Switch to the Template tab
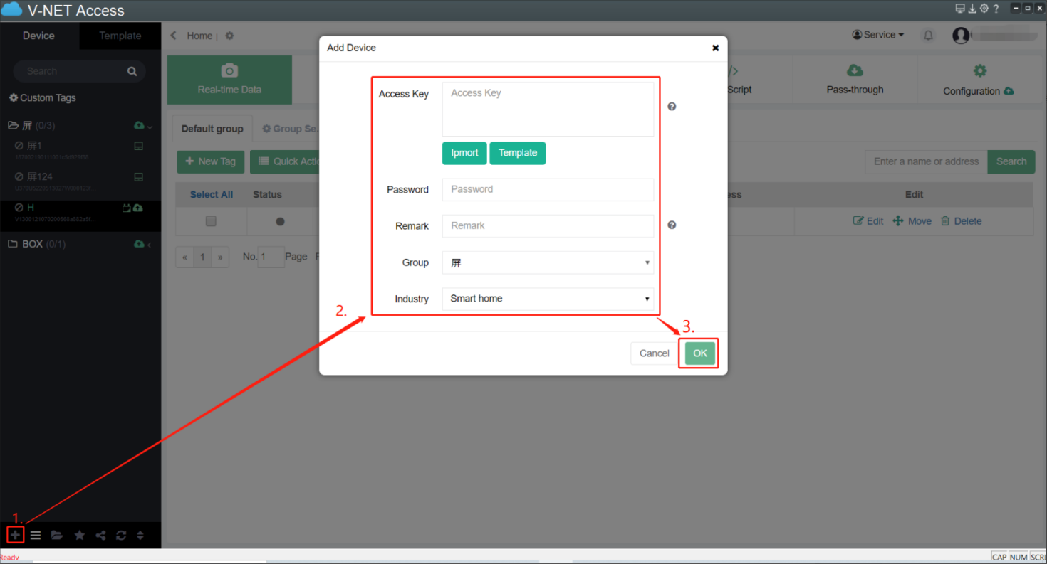Screen dimensions: 1047x564 pyautogui.click(x=120, y=36)
